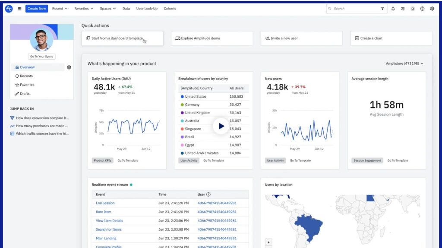442x248 pixels.
Task: Click the search filter funnel icon
Action: (382, 9)
